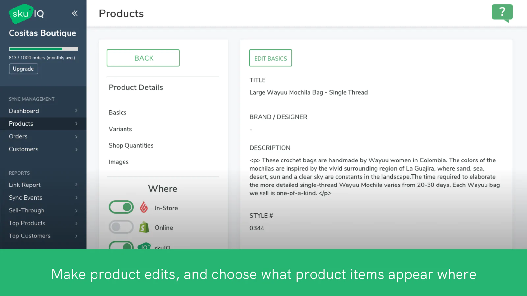Viewport: 527px width, 296px height.
Task: Expand the Dashboard menu chevron
Action: [76, 111]
